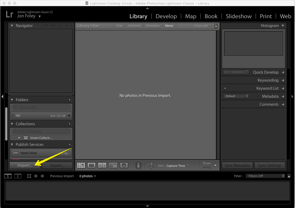Viewport: 295px width, 208px height.
Task: Hide top module picker arrow
Action: point(147,8)
